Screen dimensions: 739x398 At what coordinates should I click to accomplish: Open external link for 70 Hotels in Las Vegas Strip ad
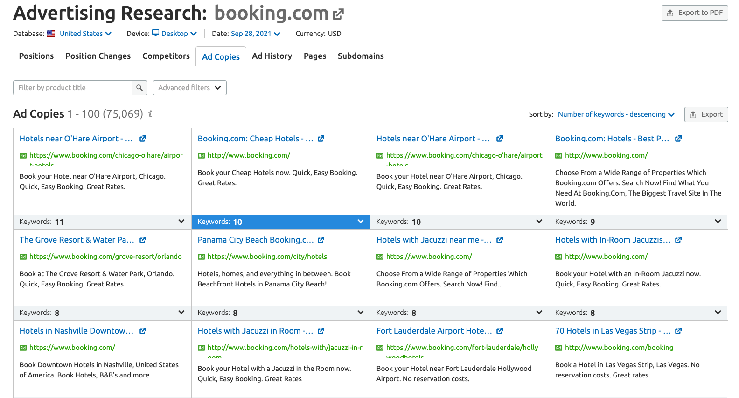click(x=678, y=331)
